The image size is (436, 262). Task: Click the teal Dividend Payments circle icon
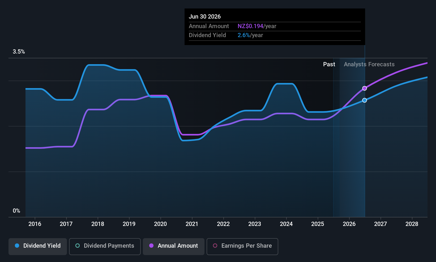78,246
